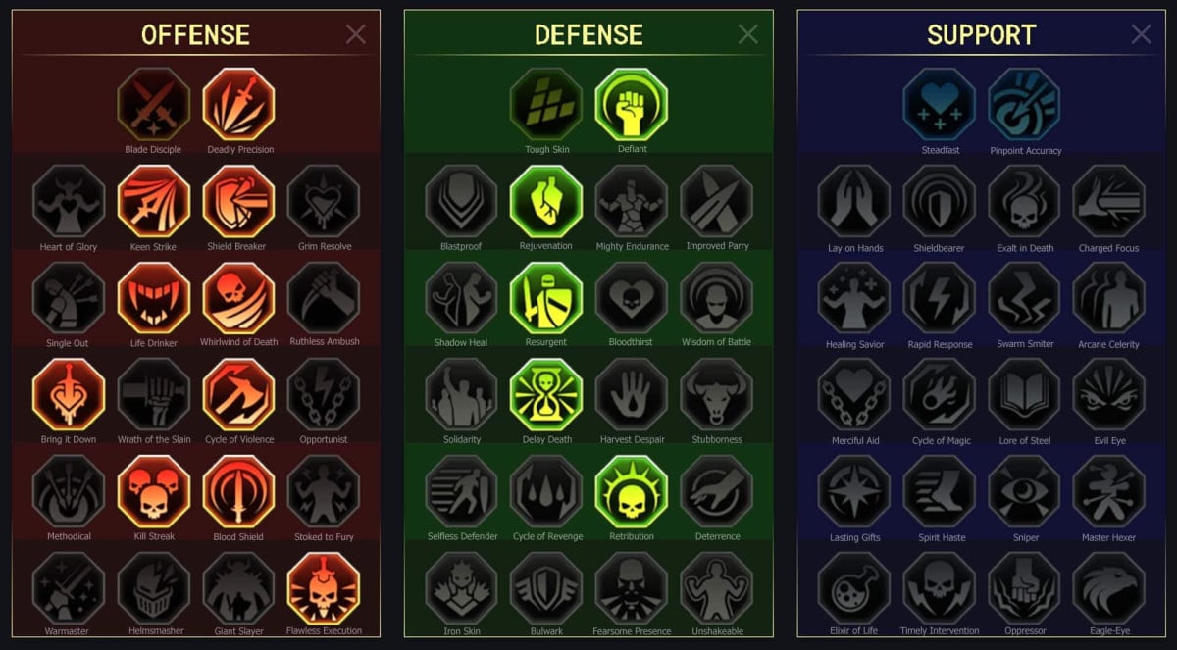Select the Giant Slayer mastery icon
Image resolution: width=1177 pixels, height=650 pixels.
(x=238, y=588)
